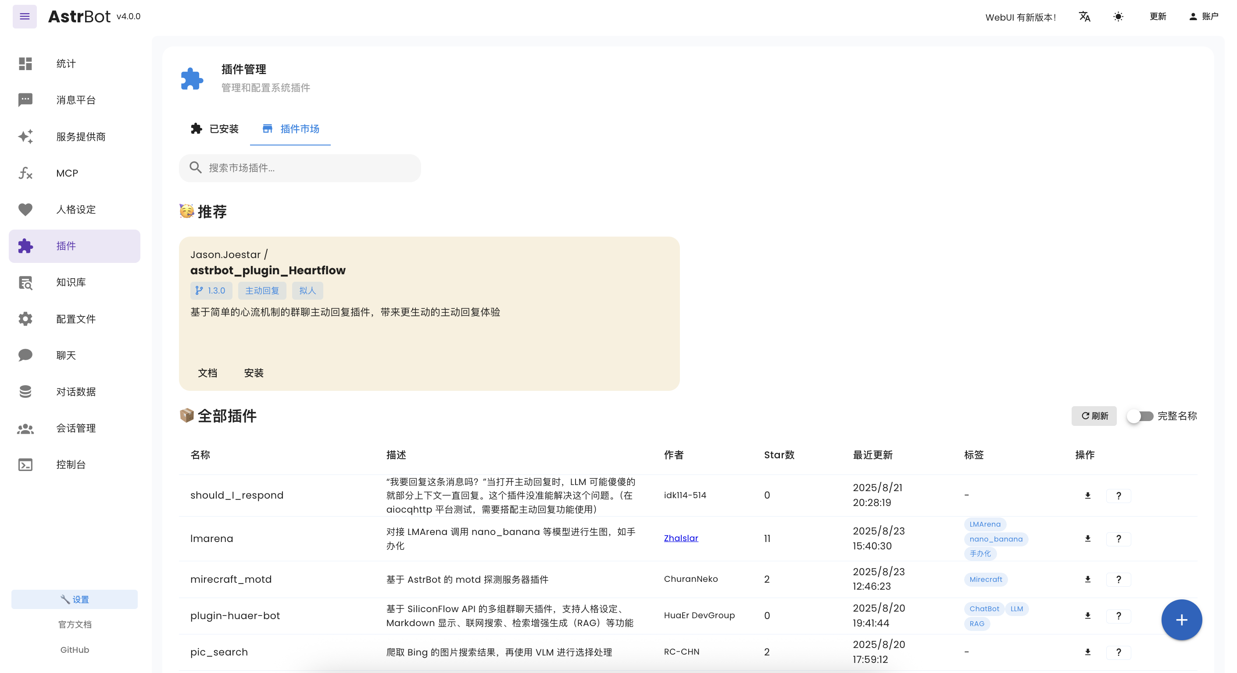Switch theme with sun icon
This screenshot has height=673, width=1237.
point(1118,17)
